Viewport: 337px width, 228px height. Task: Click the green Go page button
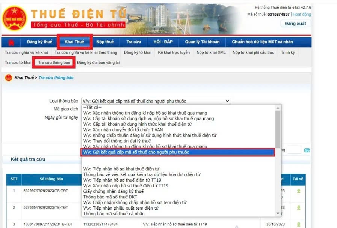[x=307, y=150]
